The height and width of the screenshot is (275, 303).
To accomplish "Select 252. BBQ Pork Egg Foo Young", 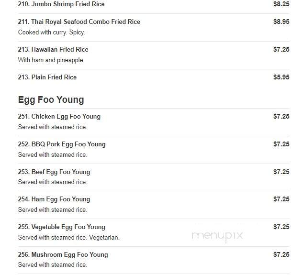I will pos(62,144).
